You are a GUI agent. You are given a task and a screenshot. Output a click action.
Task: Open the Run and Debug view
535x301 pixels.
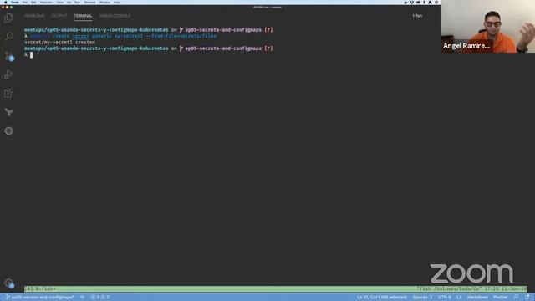(x=9, y=74)
